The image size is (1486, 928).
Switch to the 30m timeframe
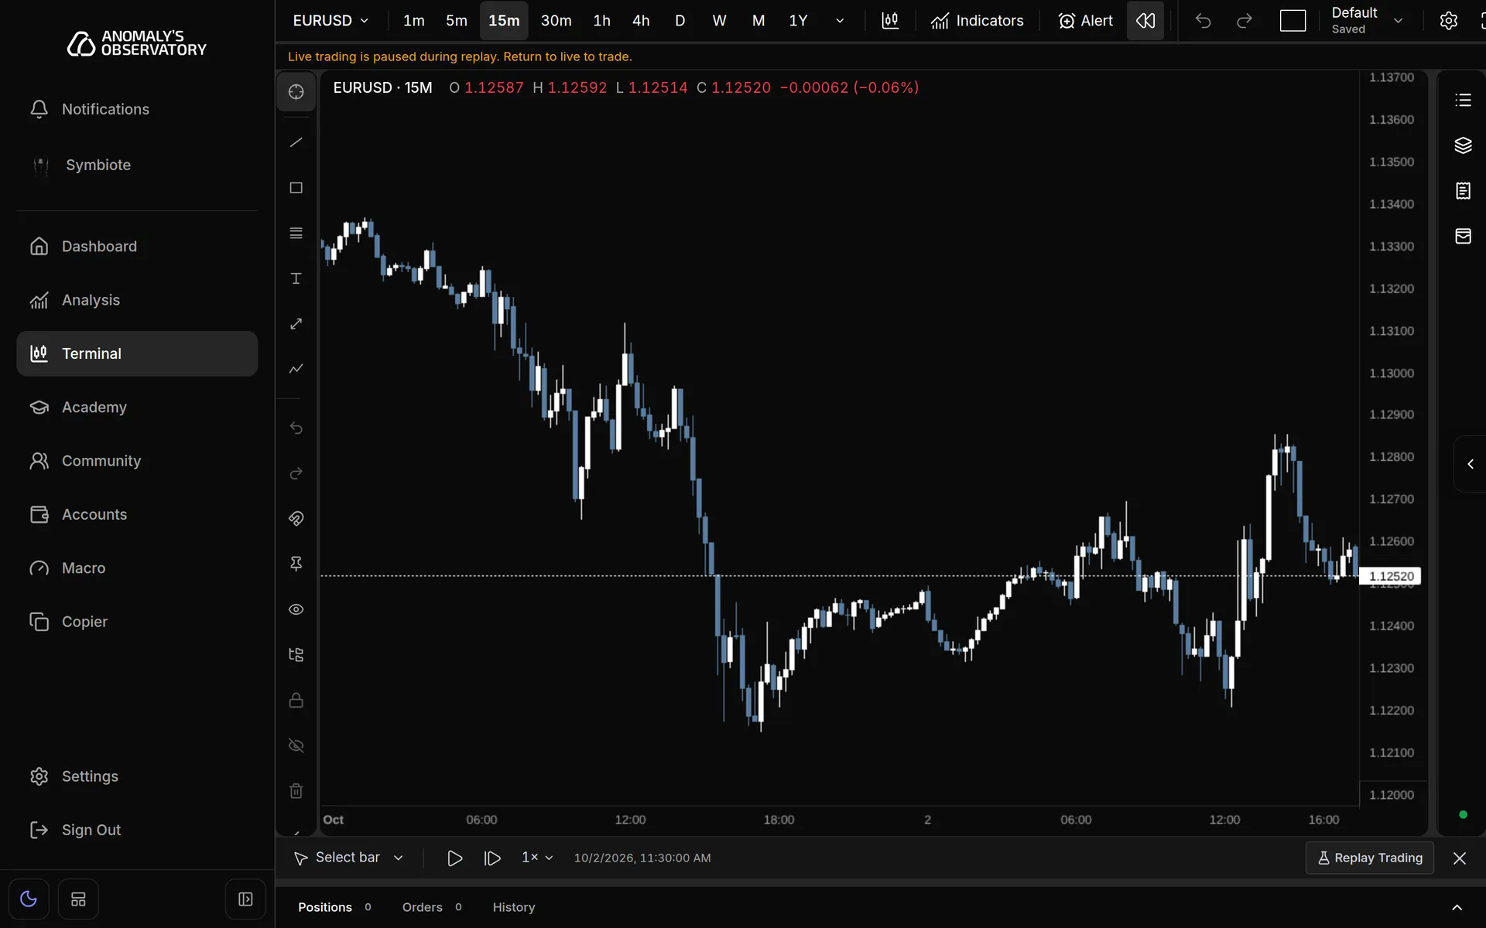tap(556, 21)
